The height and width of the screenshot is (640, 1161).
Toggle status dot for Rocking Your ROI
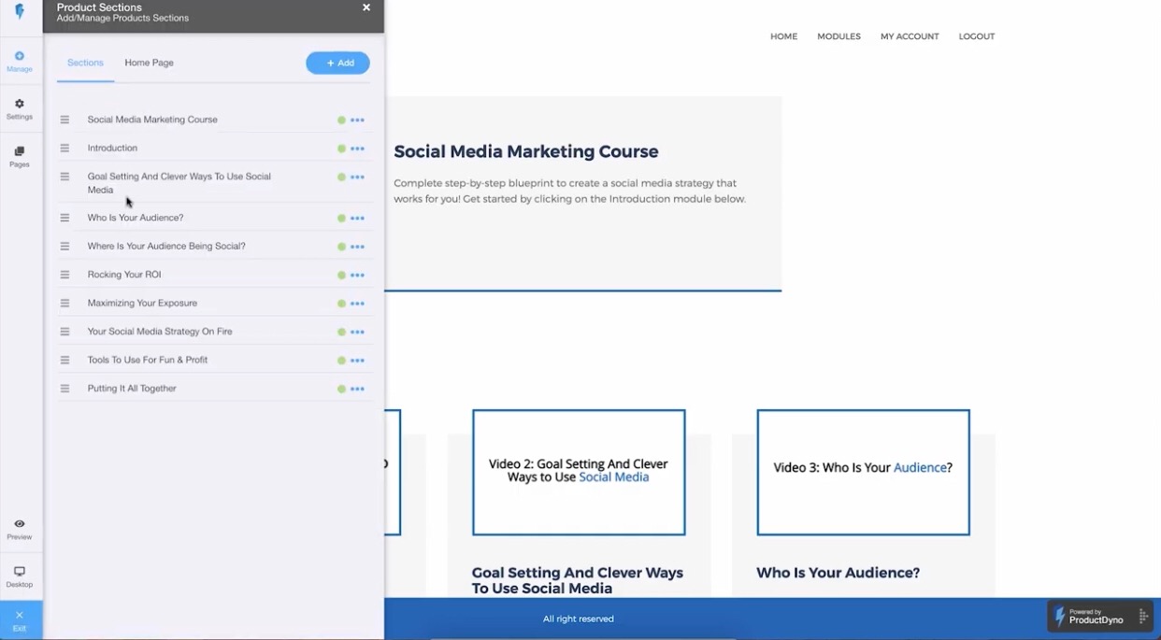coord(341,276)
